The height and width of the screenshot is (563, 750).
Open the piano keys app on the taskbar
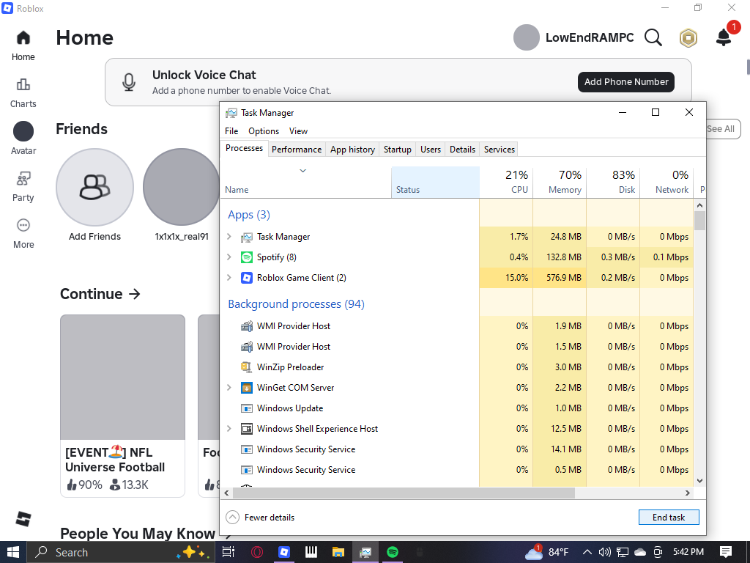tap(311, 552)
